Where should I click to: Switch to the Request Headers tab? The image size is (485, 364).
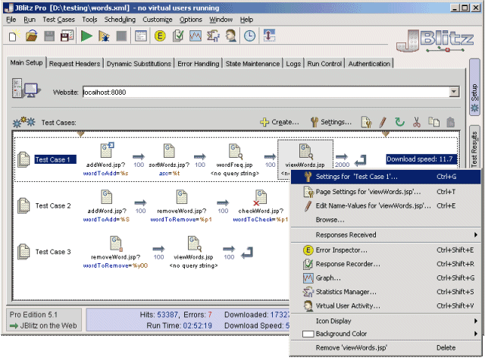[74, 64]
